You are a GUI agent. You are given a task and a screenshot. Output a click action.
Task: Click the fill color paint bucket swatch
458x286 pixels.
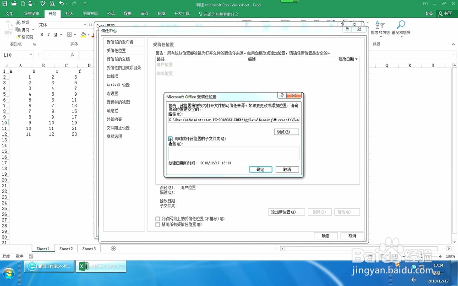[83, 35]
